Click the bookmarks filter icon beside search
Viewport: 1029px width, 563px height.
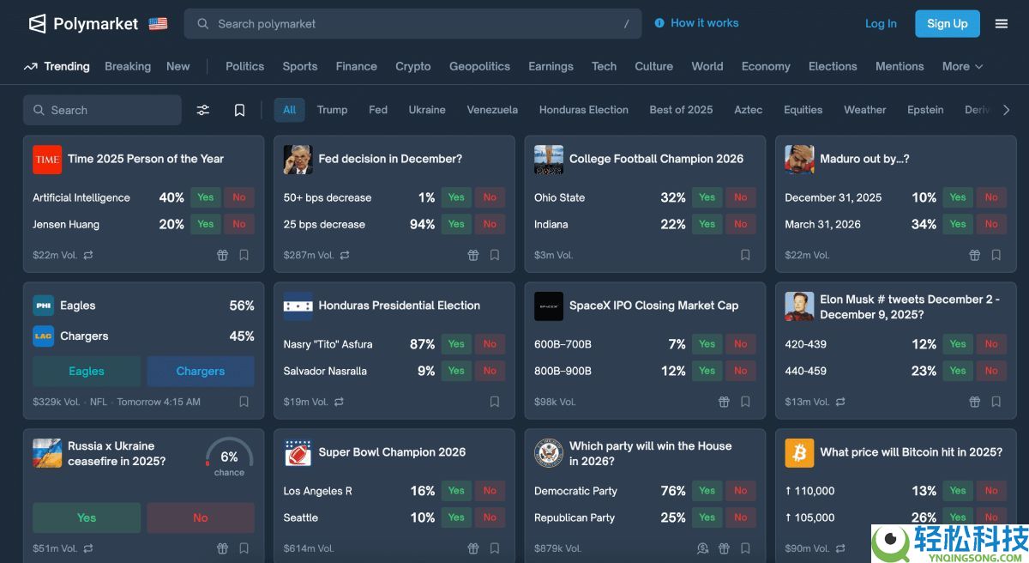pyautogui.click(x=240, y=110)
